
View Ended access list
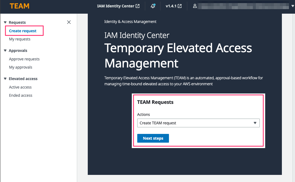click(21, 95)
